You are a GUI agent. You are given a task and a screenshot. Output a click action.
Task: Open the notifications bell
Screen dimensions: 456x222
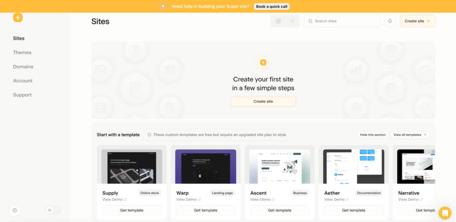390,21
